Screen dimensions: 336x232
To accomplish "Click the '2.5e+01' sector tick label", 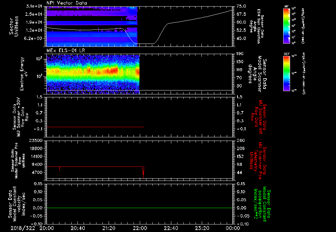I will 34,14.
